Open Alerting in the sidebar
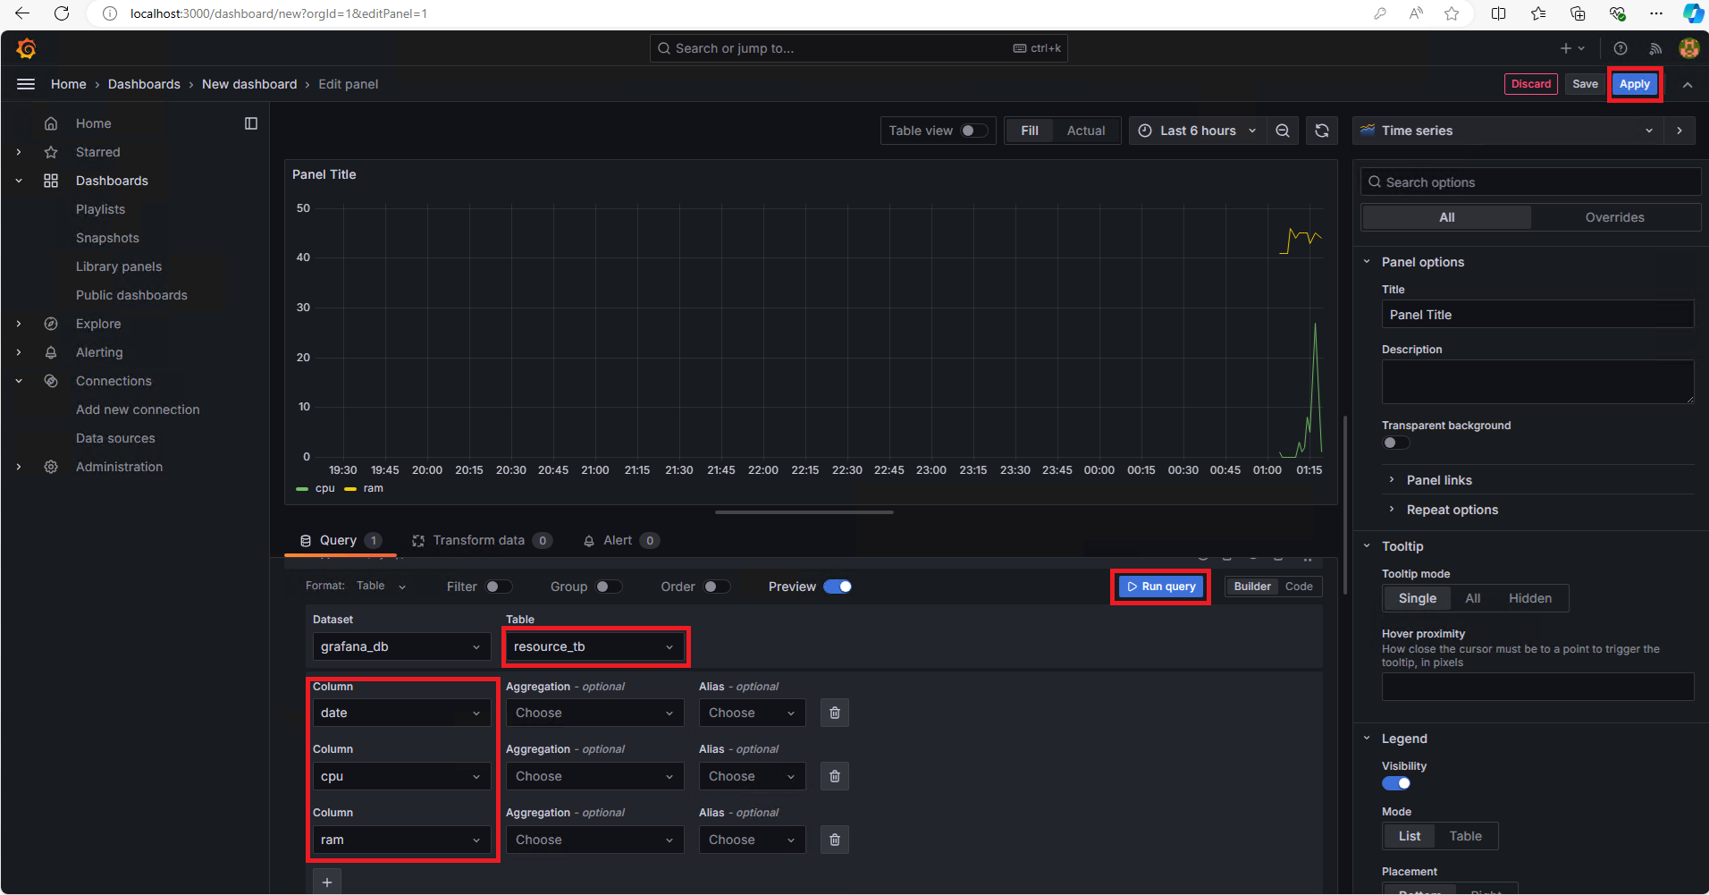 (x=99, y=352)
